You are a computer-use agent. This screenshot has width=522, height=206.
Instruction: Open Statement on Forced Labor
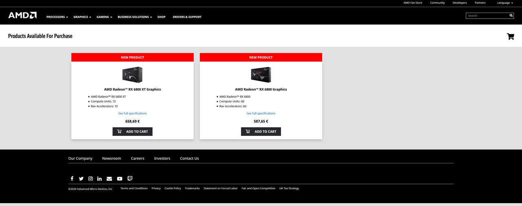point(221,188)
